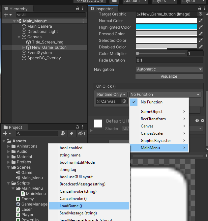Open Main_Menu scene options menu
The width and height of the screenshot is (208, 221).
(83, 21)
